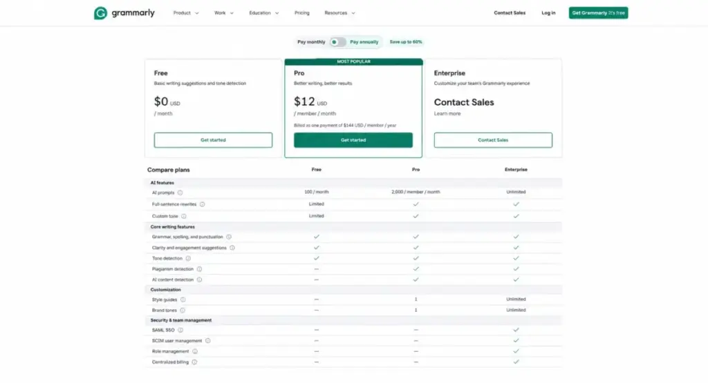Open info icon next to SCIM user management

(207, 341)
